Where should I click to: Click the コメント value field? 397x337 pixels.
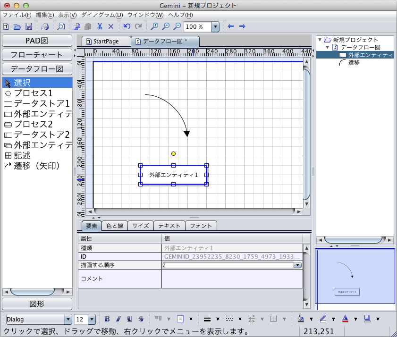tap(232, 279)
